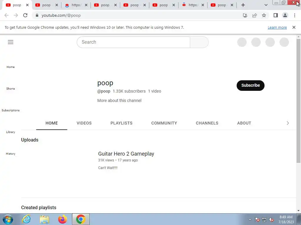Click the vertical page scrollbar thumb
301x225 pixels.
(298, 101)
